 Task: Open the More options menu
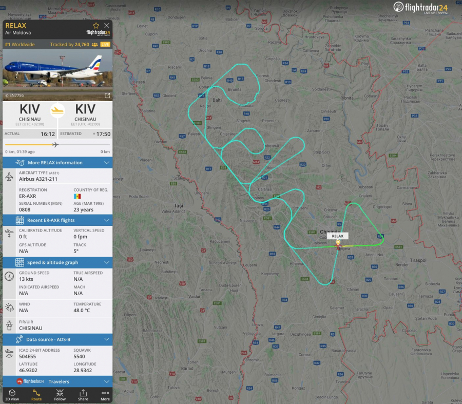point(105,395)
